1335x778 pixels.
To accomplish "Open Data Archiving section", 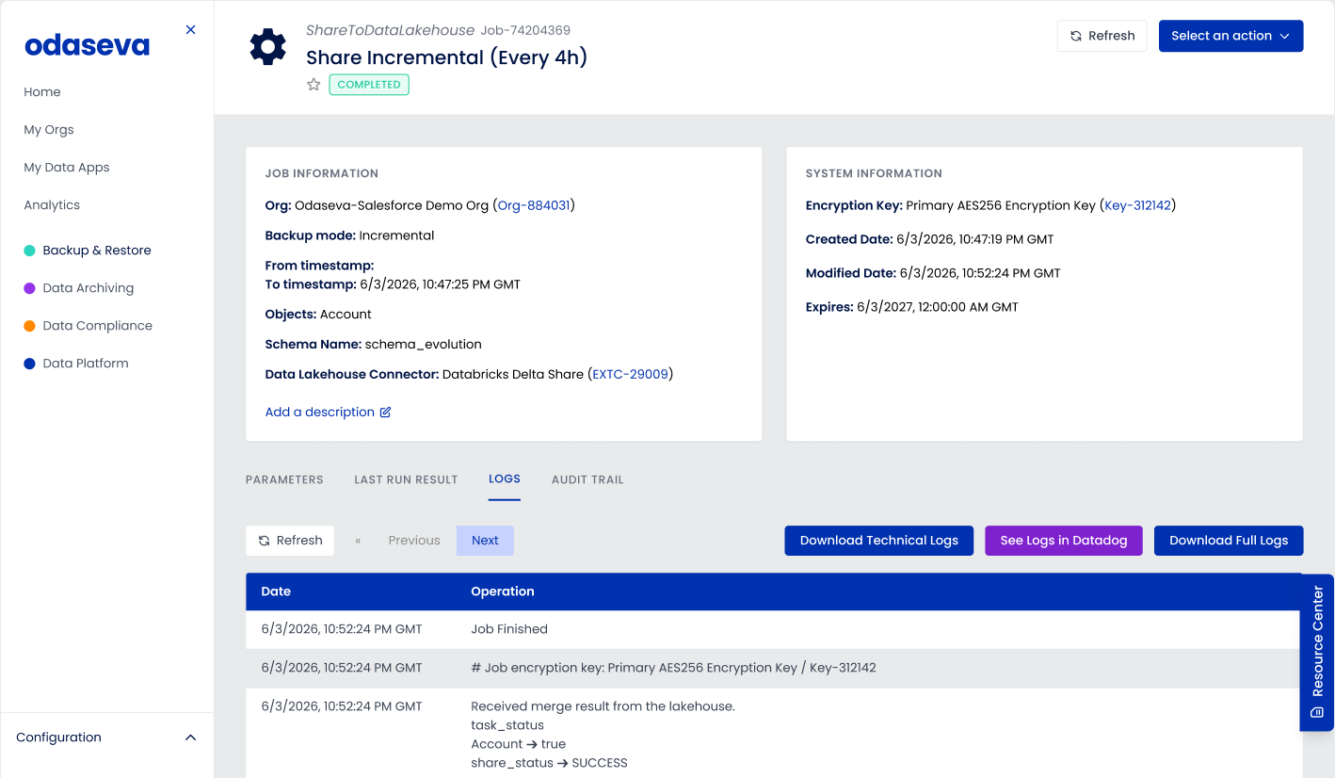I will [88, 288].
